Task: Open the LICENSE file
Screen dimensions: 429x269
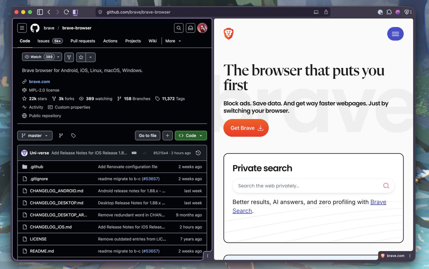Action: tap(38, 239)
